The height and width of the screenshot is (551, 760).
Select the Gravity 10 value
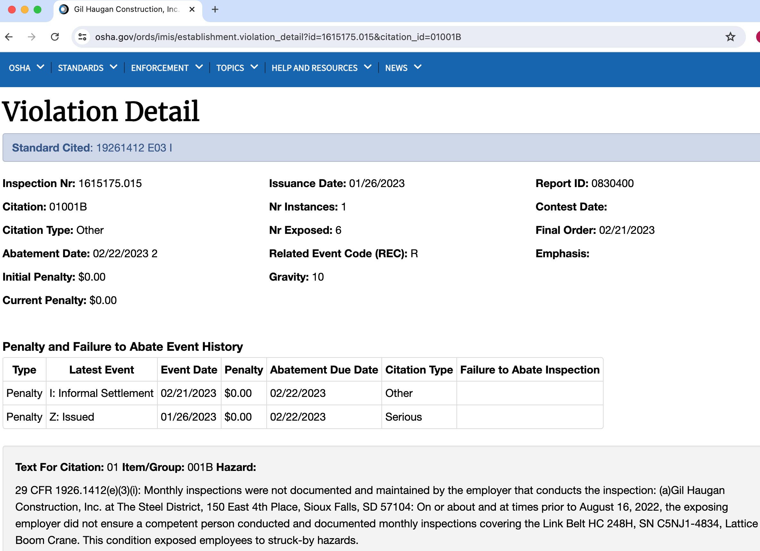318,277
